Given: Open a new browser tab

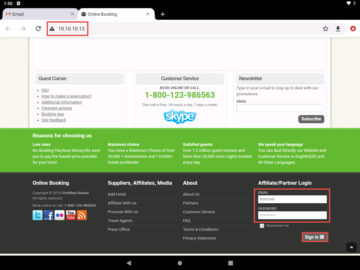Looking at the screenshot, I should (163, 14).
